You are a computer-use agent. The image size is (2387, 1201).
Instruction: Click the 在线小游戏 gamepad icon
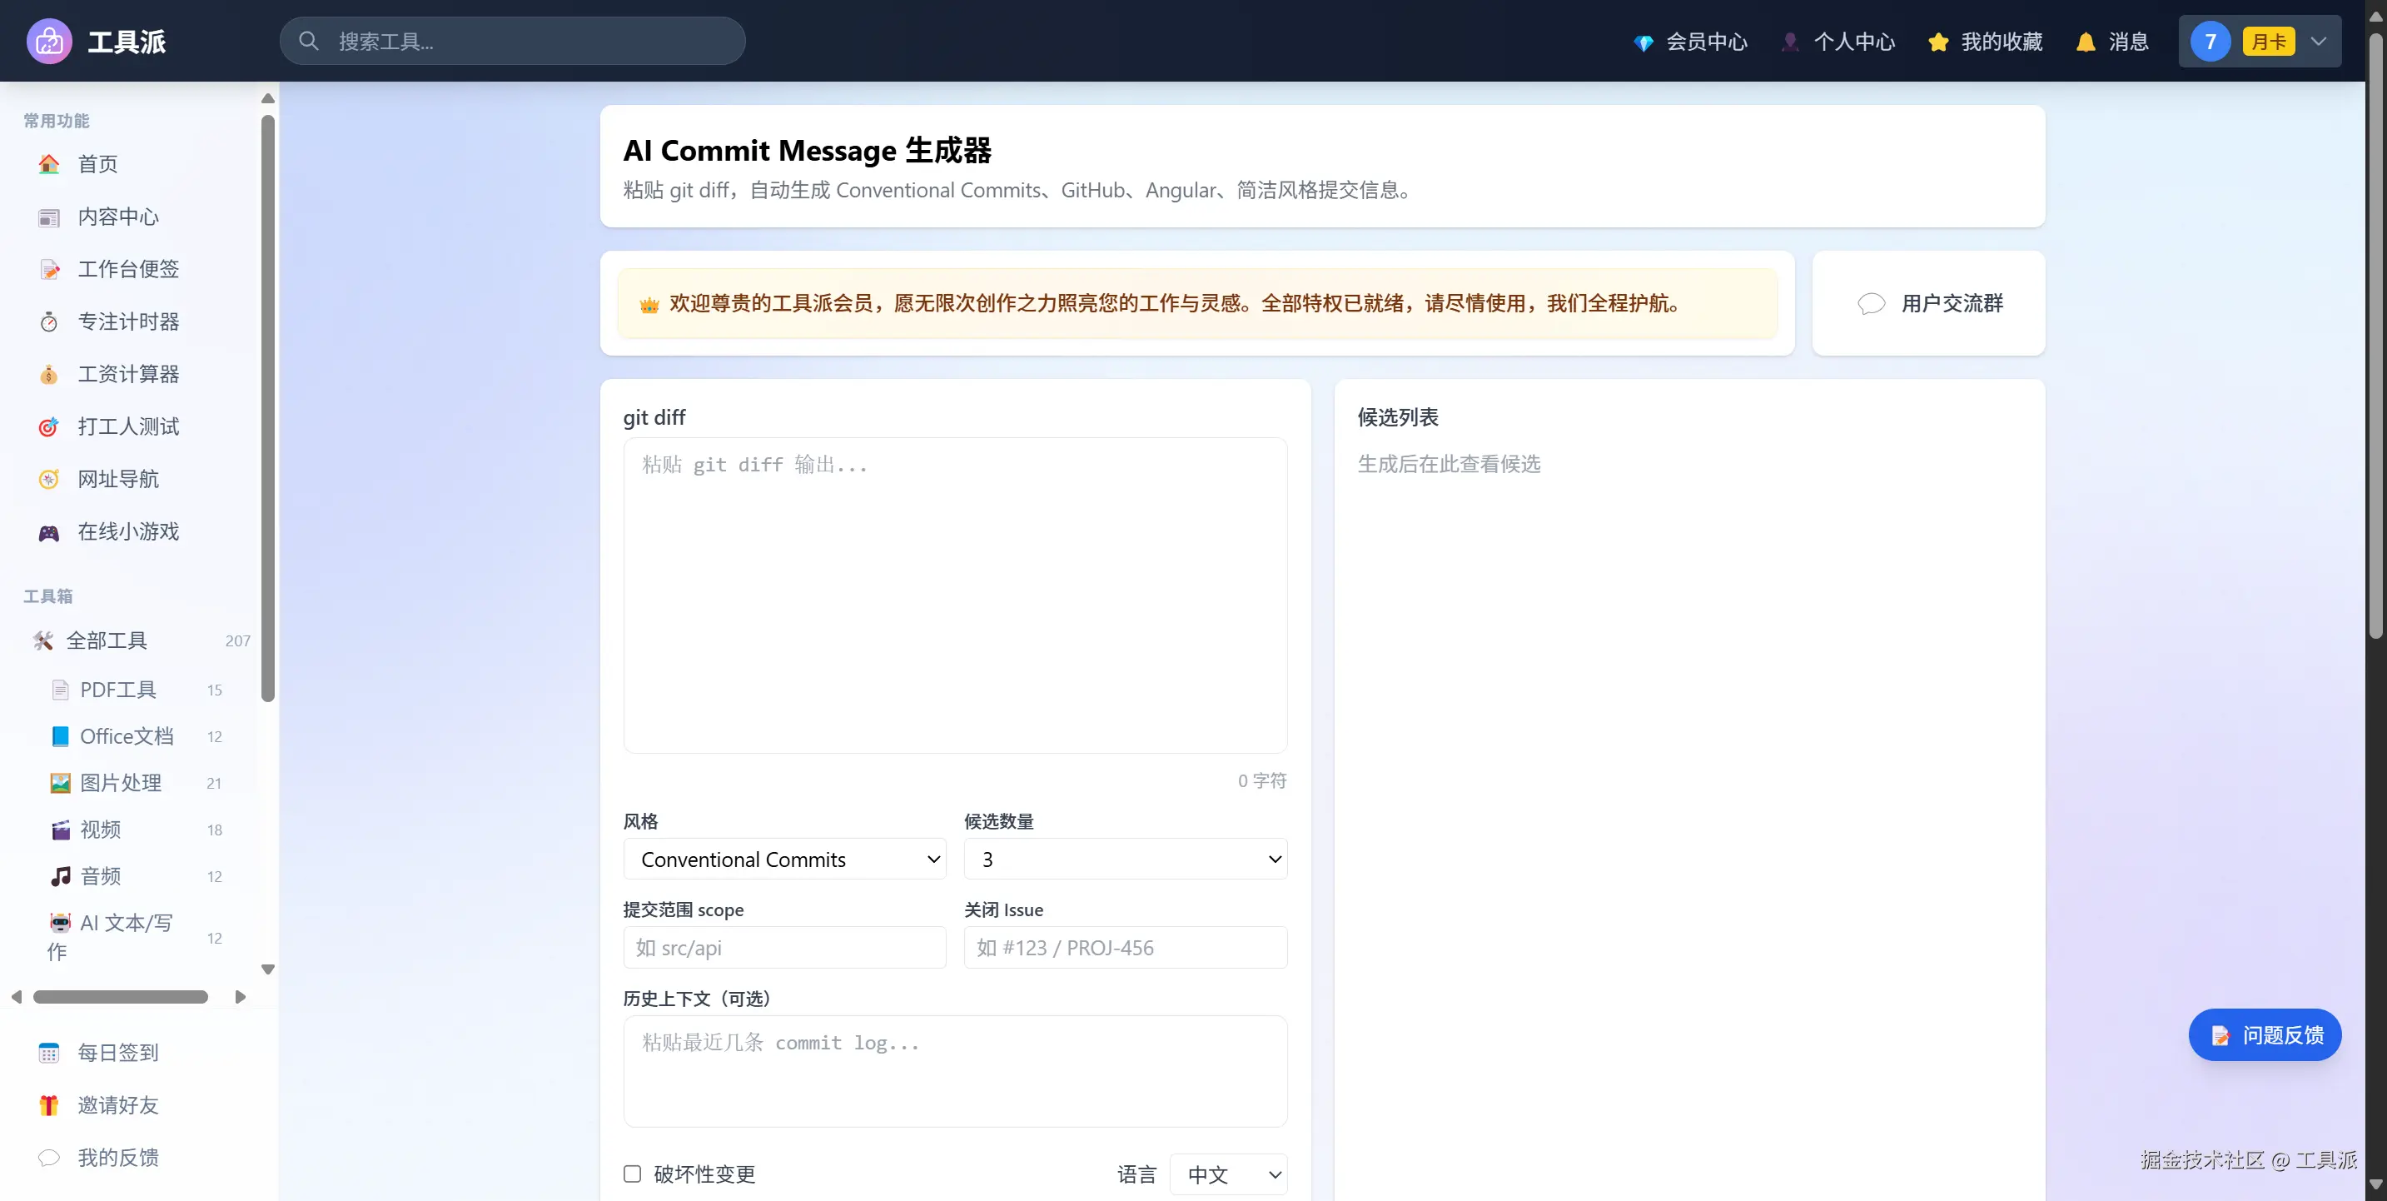click(49, 532)
